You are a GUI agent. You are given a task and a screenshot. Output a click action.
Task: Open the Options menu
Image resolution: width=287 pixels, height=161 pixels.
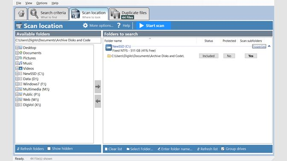coord(42,3)
